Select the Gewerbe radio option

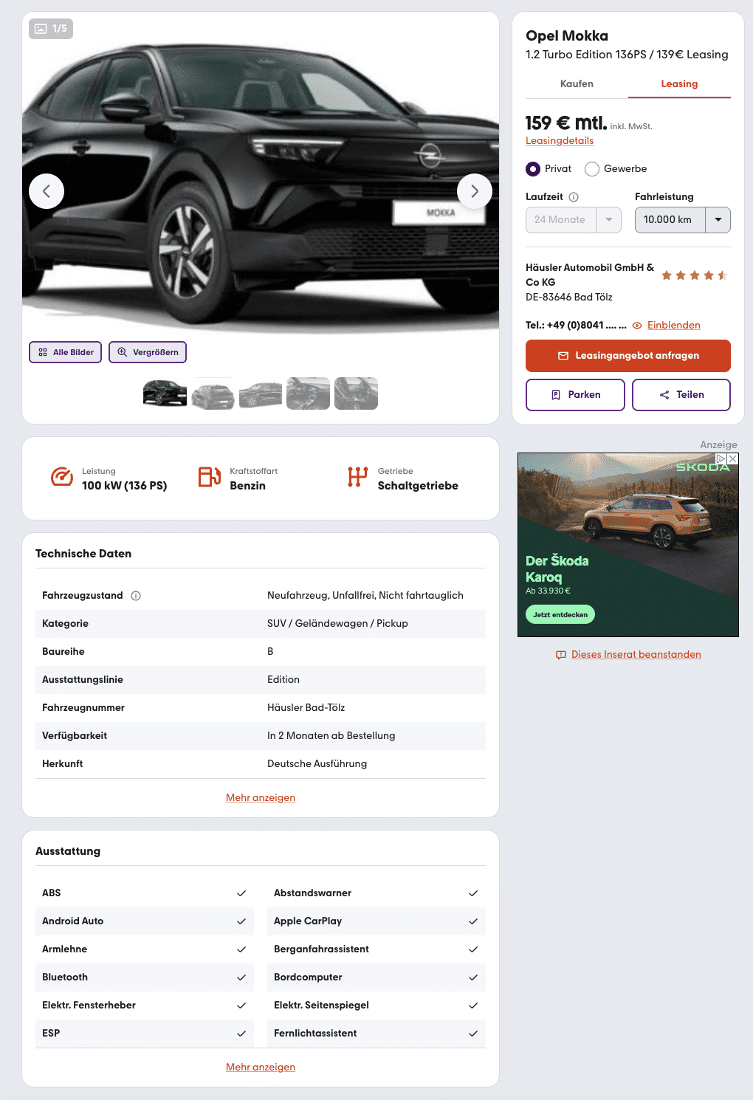coord(592,169)
